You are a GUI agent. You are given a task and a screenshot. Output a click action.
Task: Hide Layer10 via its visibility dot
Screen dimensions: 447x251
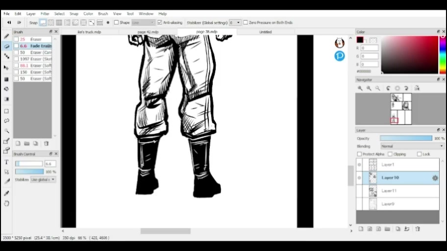coord(359,177)
